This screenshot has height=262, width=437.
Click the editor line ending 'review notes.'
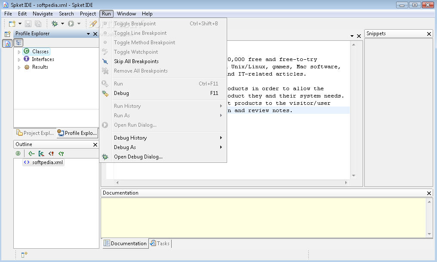coord(288,110)
